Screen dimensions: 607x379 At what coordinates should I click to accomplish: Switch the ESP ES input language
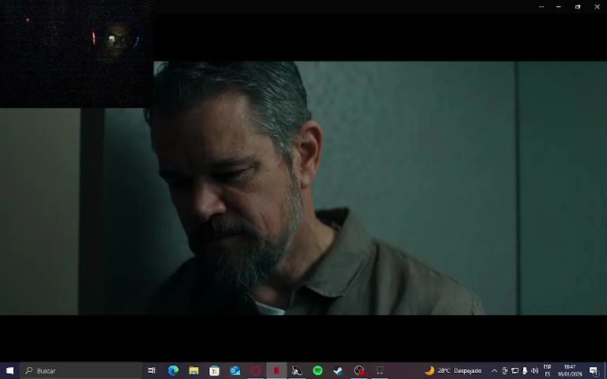[x=547, y=371]
